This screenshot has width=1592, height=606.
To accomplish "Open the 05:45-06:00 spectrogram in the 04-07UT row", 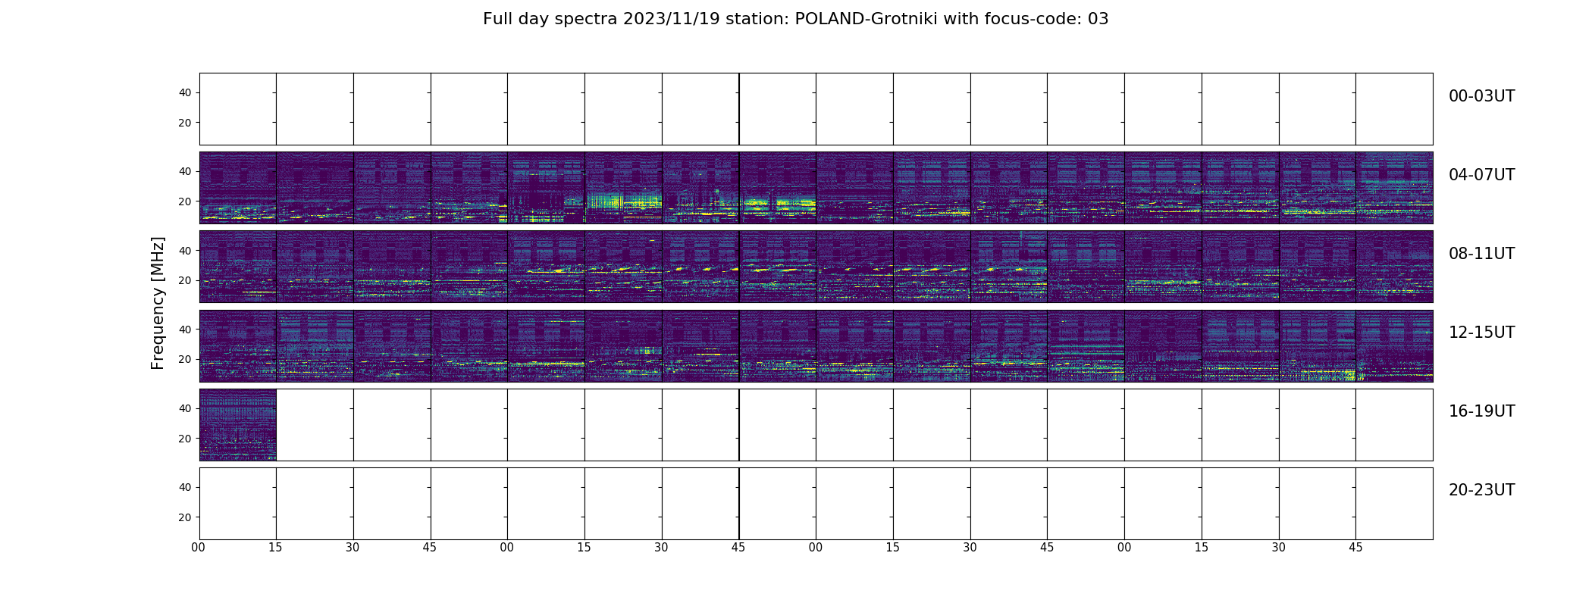I will pyautogui.click(x=778, y=188).
